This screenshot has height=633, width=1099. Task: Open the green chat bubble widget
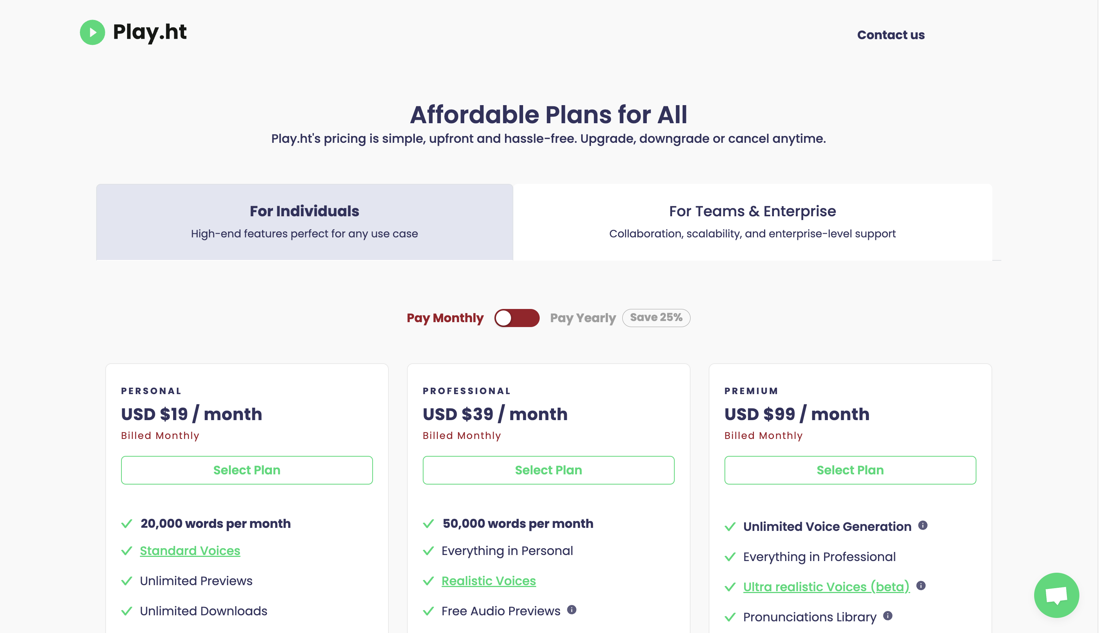1056,595
